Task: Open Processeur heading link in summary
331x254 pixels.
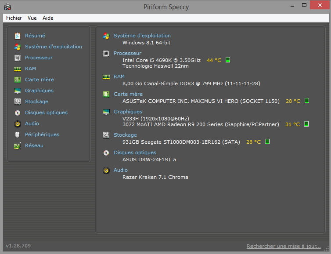Action: (127, 53)
